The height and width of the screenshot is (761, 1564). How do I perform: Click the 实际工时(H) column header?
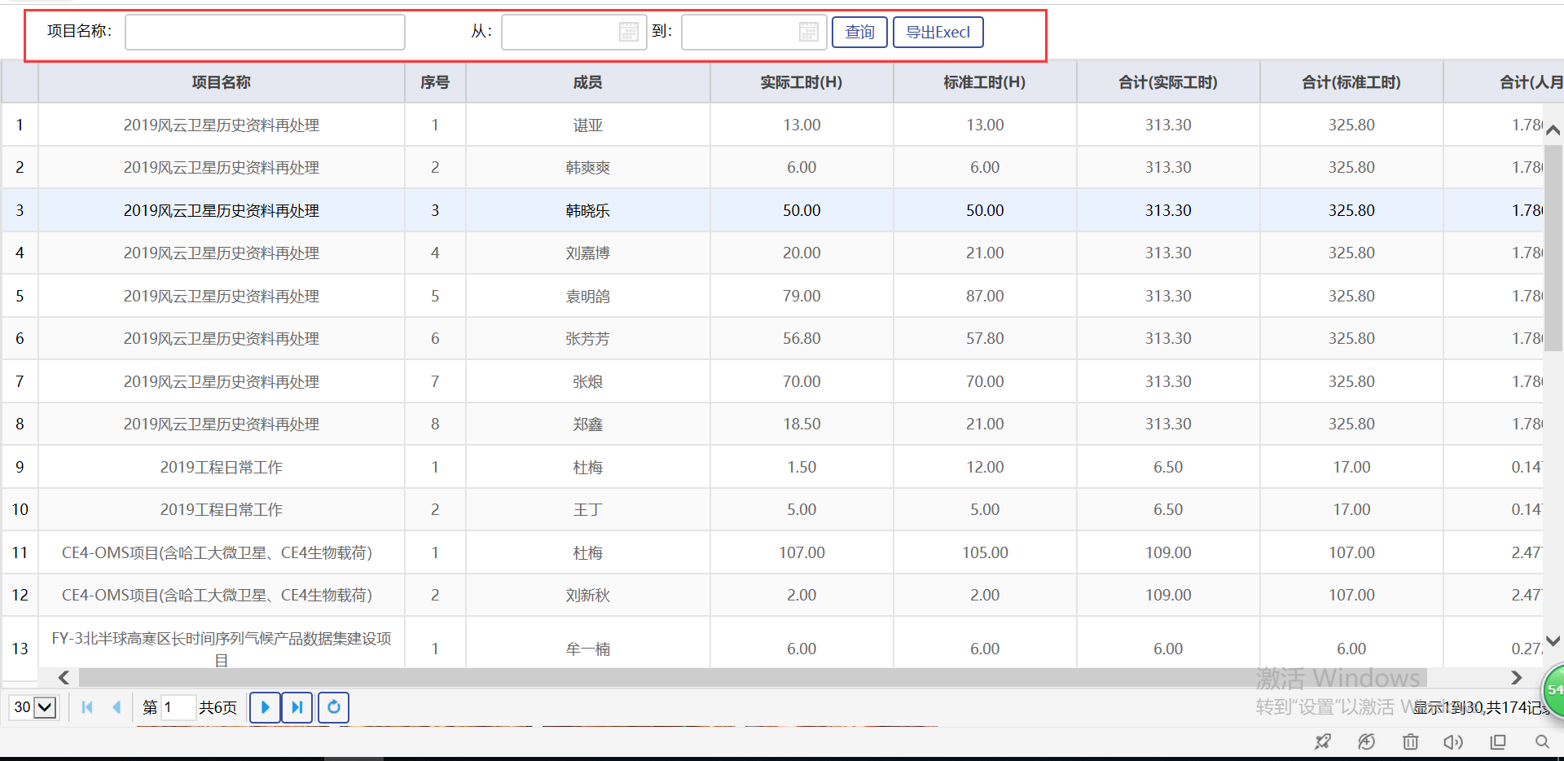801,82
